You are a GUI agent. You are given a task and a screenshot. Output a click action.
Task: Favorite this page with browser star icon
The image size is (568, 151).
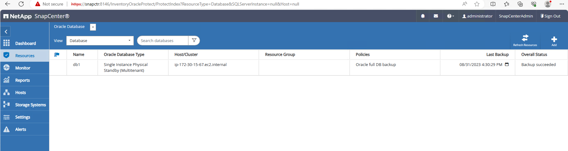click(477, 4)
